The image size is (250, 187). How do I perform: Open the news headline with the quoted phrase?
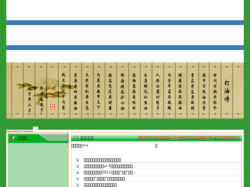coord(104,179)
